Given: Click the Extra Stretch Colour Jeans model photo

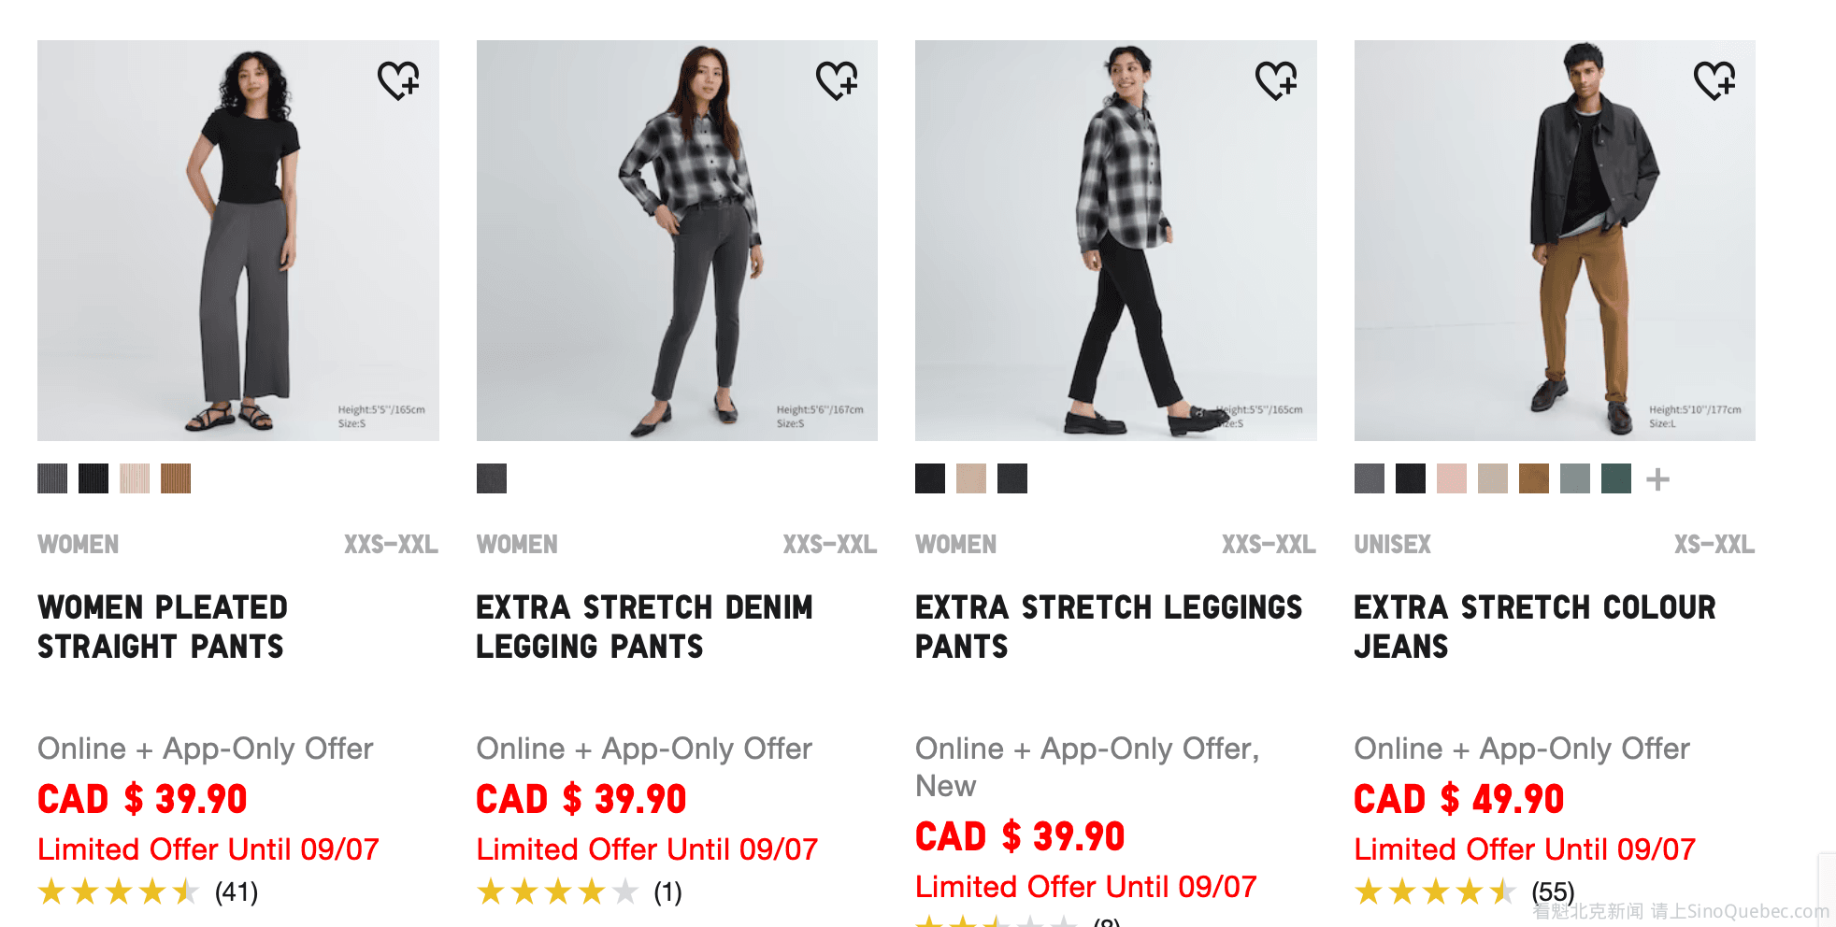Looking at the screenshot, I should coord(1554,240).
